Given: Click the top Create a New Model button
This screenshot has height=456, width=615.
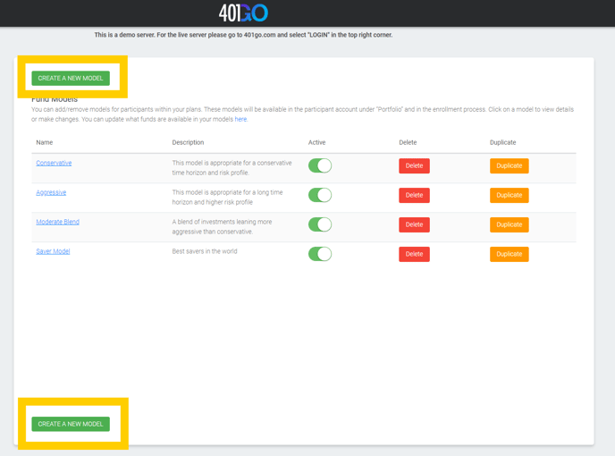Looking at the screenshot, I should [71, 79].
